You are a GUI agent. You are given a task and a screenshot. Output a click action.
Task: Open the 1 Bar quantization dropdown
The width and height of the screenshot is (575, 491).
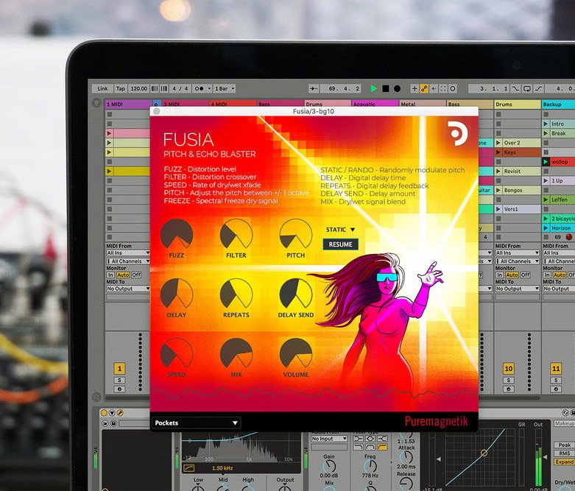(225, 88)
